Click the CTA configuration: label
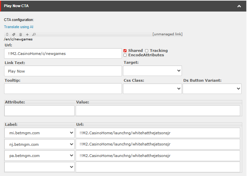This screenshot has height=176, width=247. pos(19,20)
